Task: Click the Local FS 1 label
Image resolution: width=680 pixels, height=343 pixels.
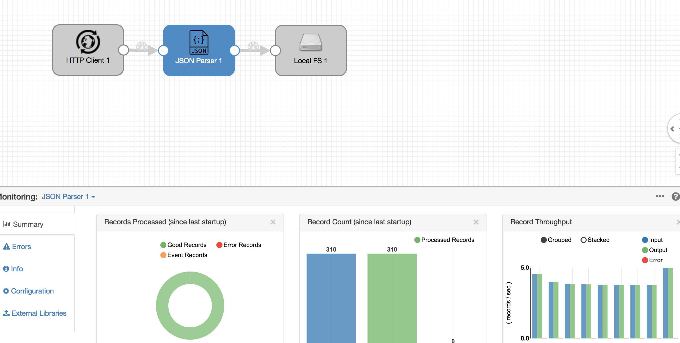Action: pyautogui.click(x=310, y=61)
